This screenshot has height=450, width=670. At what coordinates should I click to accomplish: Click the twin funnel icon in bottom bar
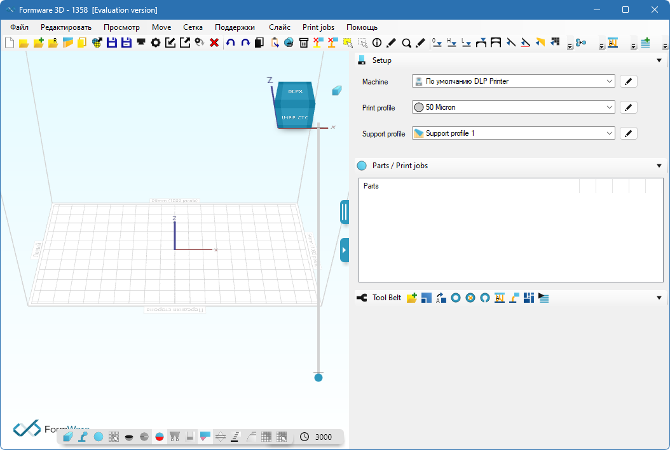coord(174,437)
